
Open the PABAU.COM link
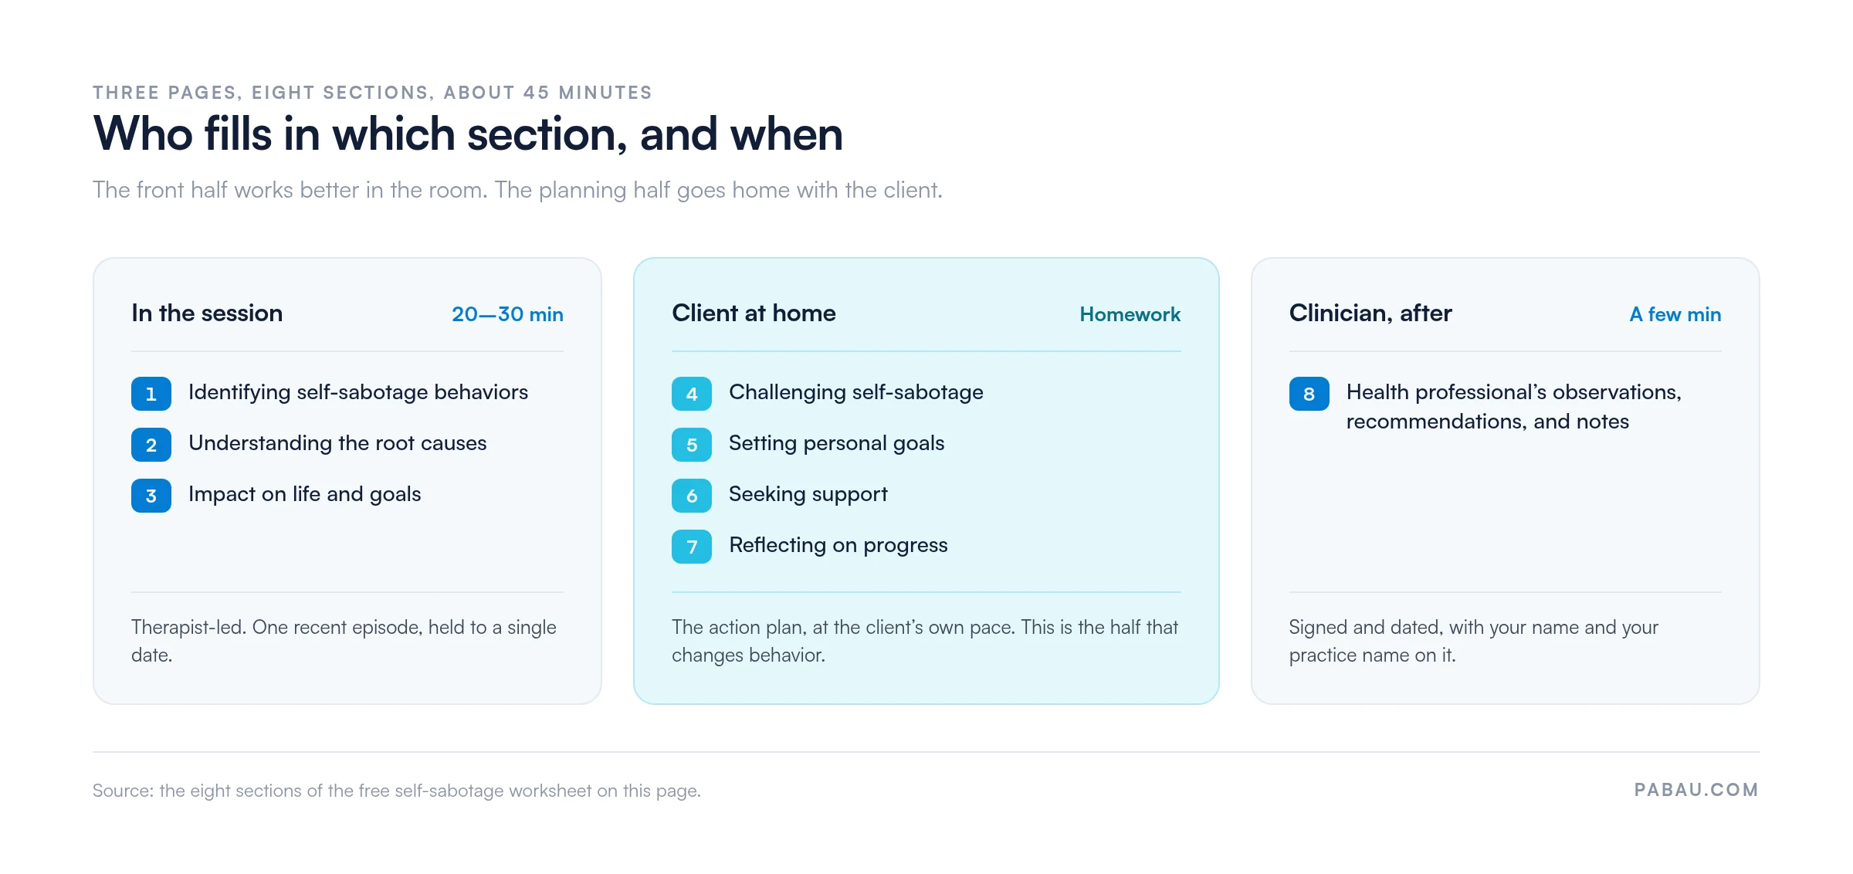pos(1696,790)
